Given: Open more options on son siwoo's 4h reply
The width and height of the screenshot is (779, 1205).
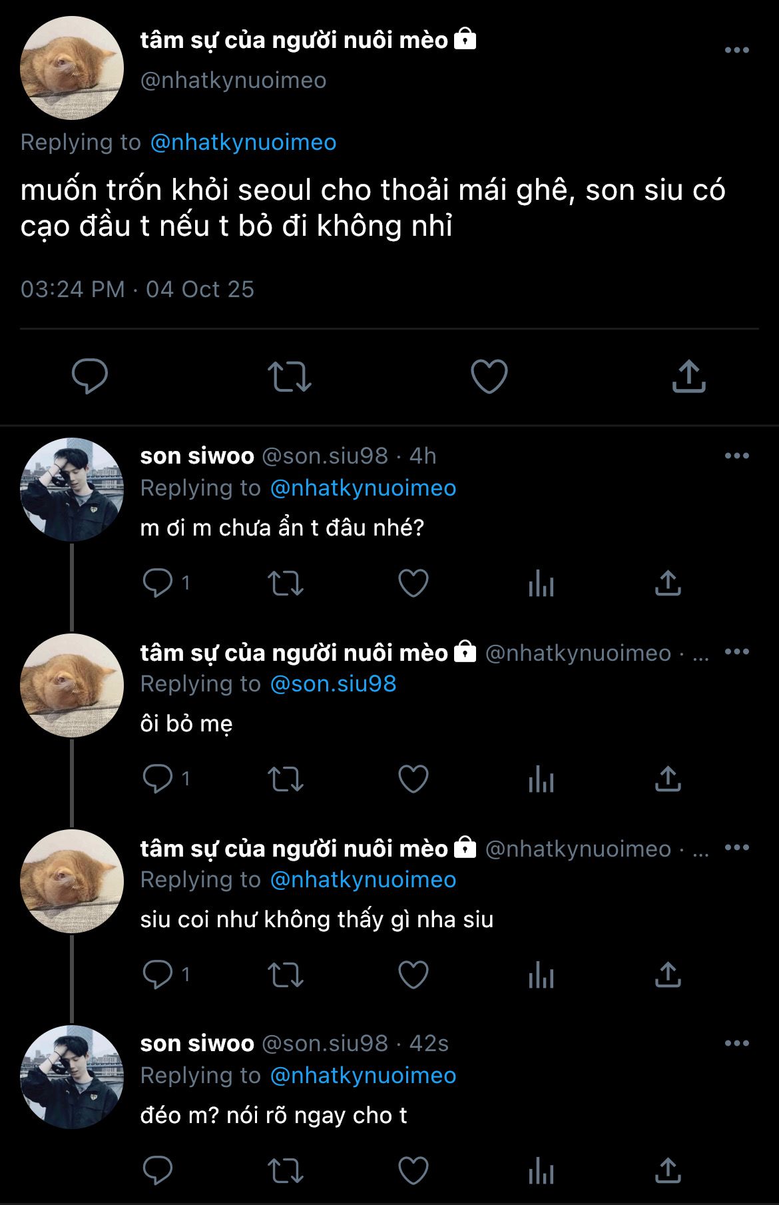Looking at the screenshot, I should [736, 456].
